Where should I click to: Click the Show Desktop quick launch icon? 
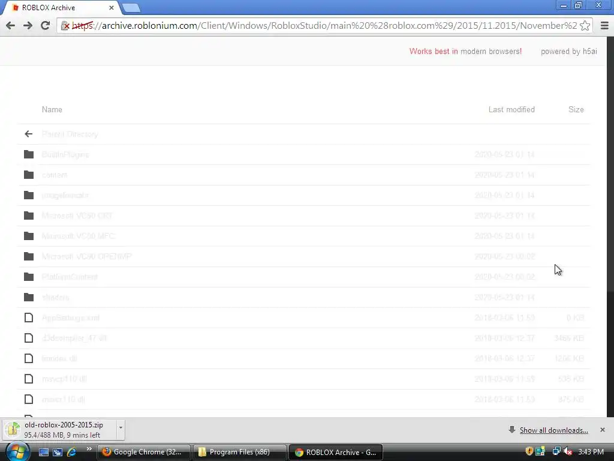(43, 452)
